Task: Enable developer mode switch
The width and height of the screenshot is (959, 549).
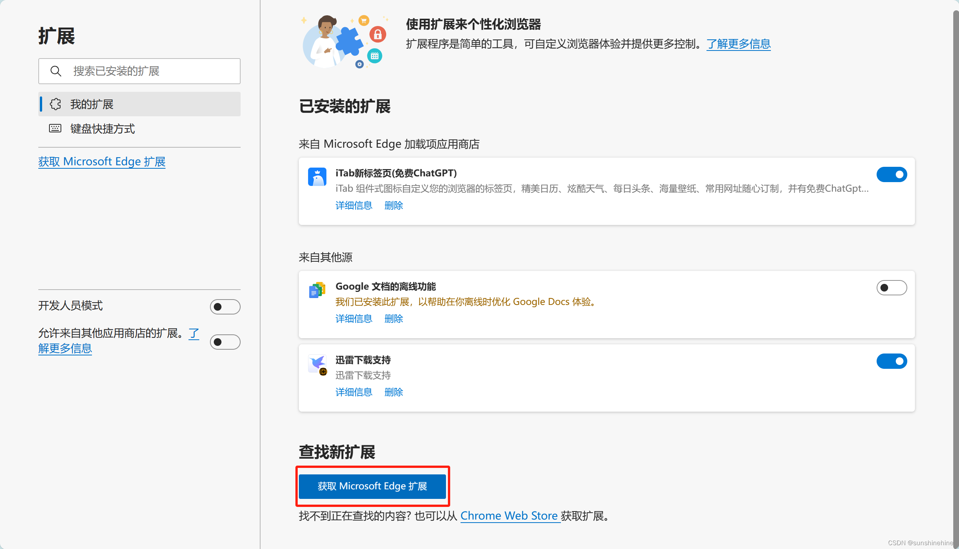Action: (225, 307)
